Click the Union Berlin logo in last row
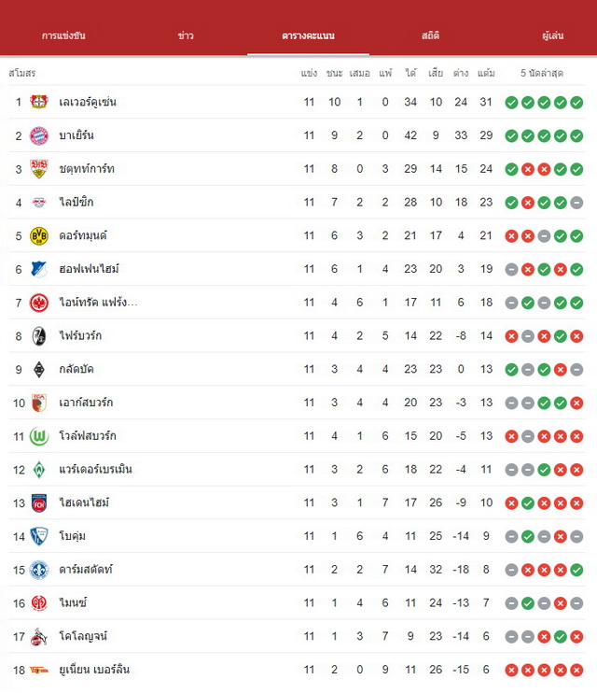Screen dimensions: 597x693 39,670
